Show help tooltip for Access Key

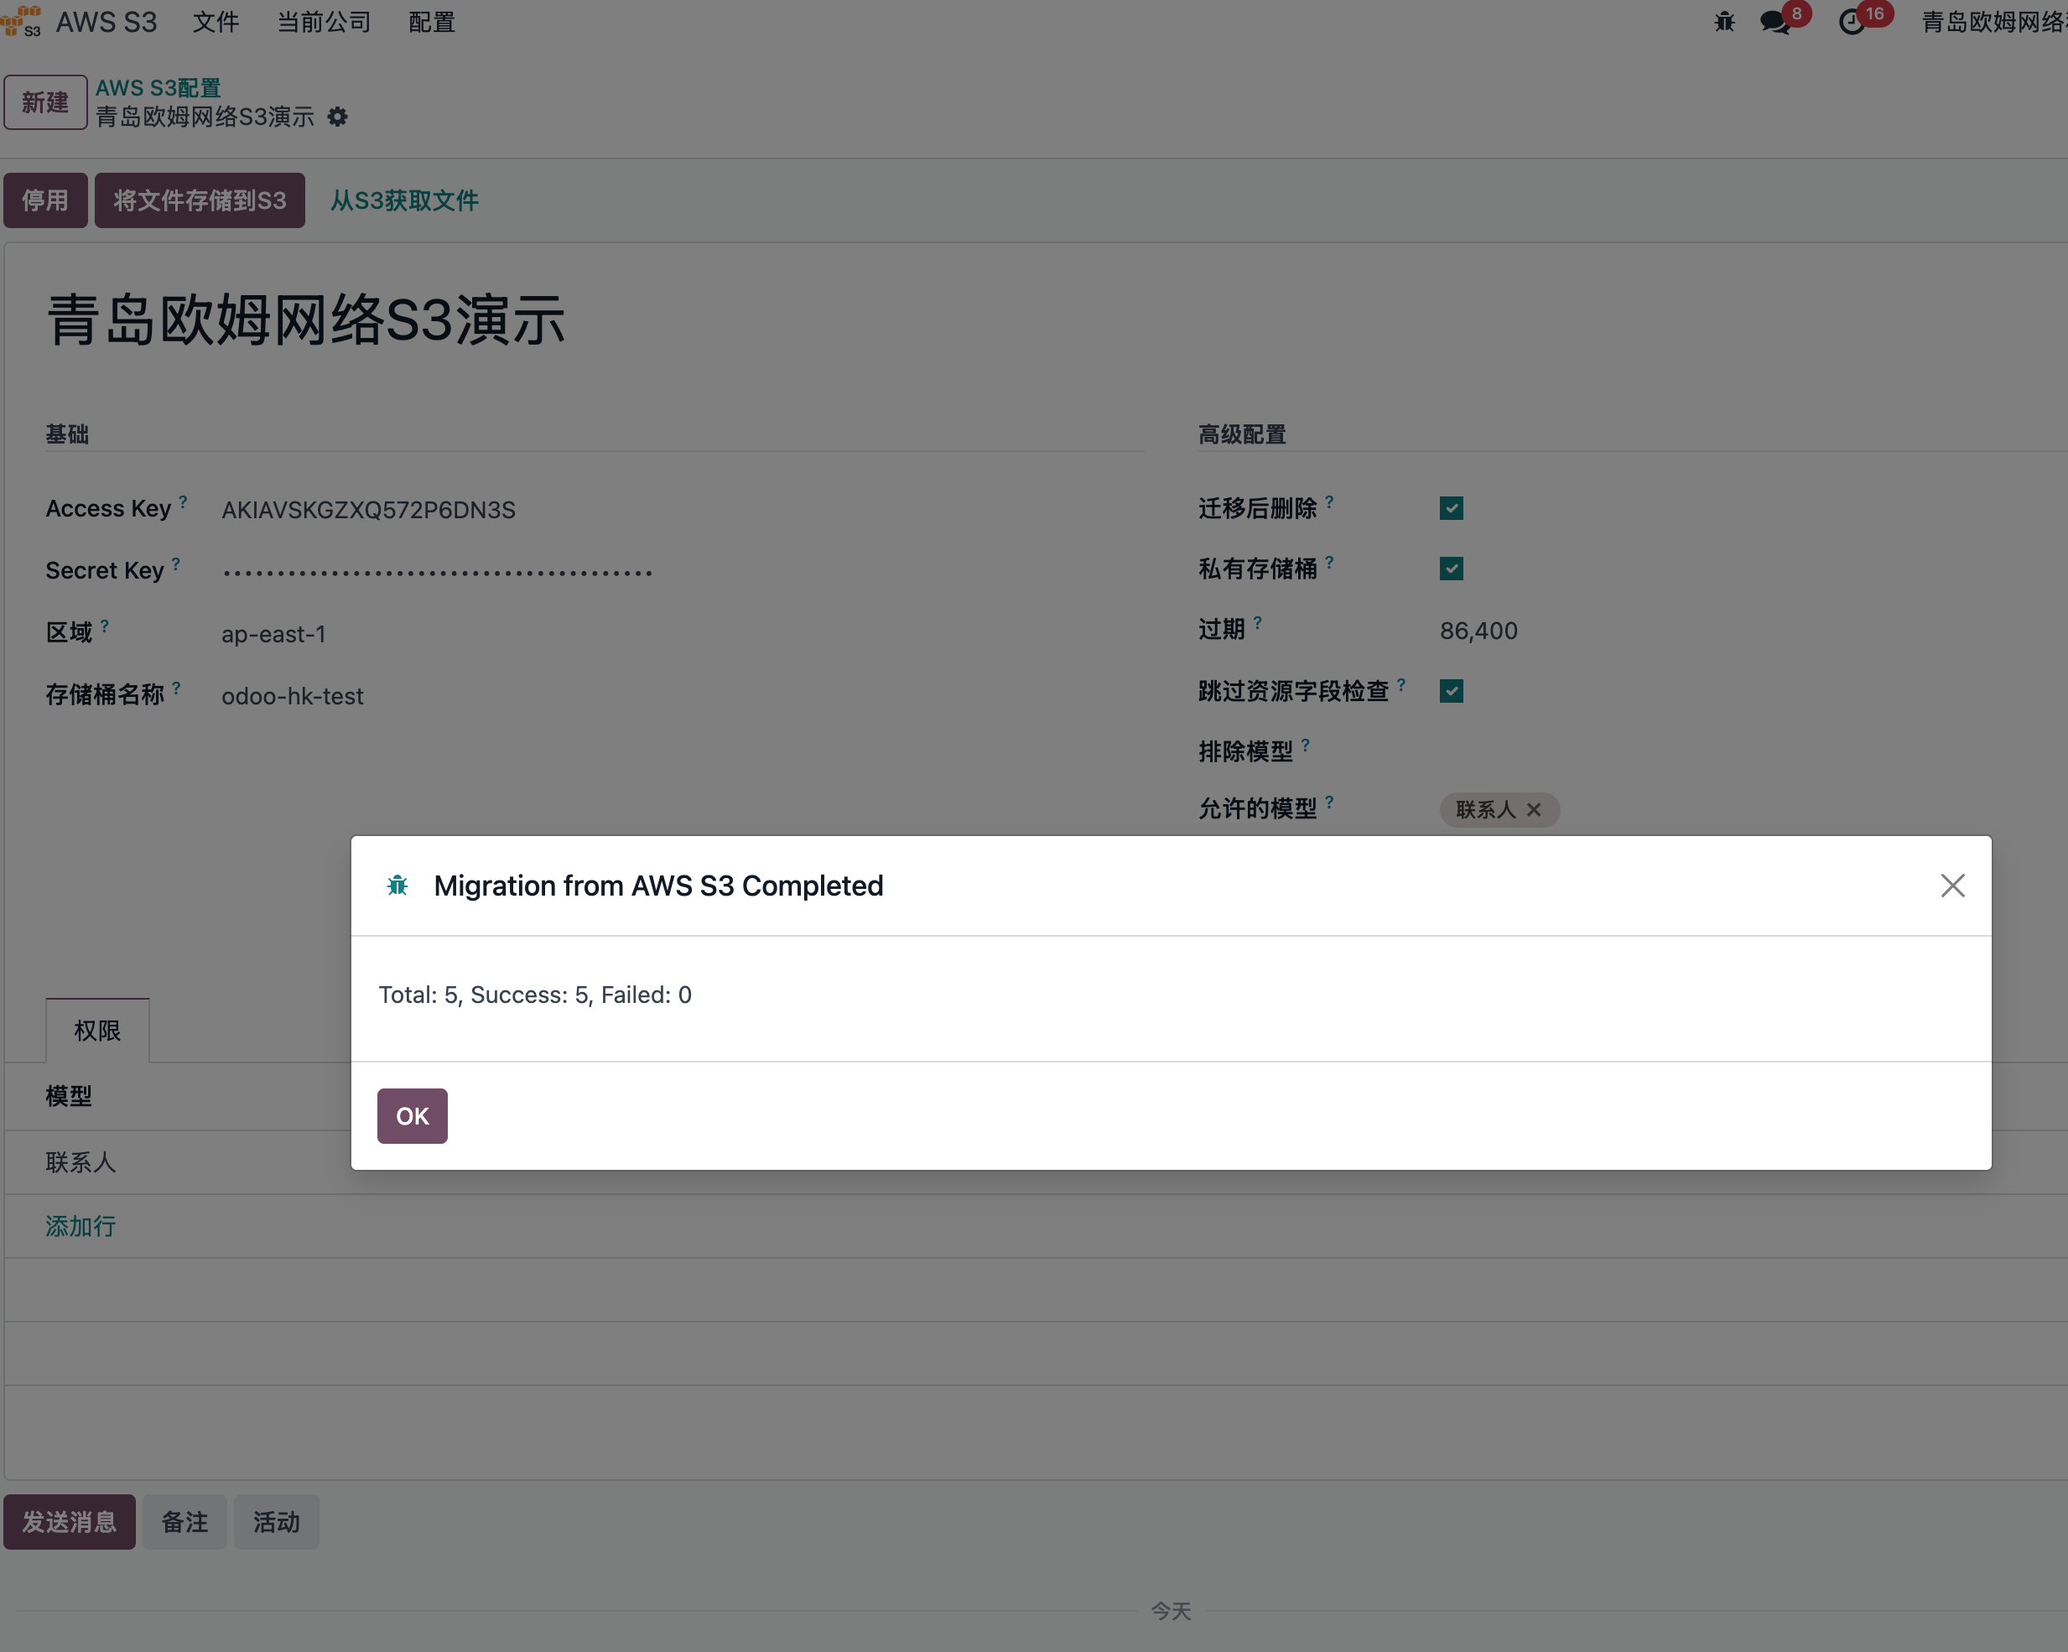pyautogui.click(x=182, y=501)
